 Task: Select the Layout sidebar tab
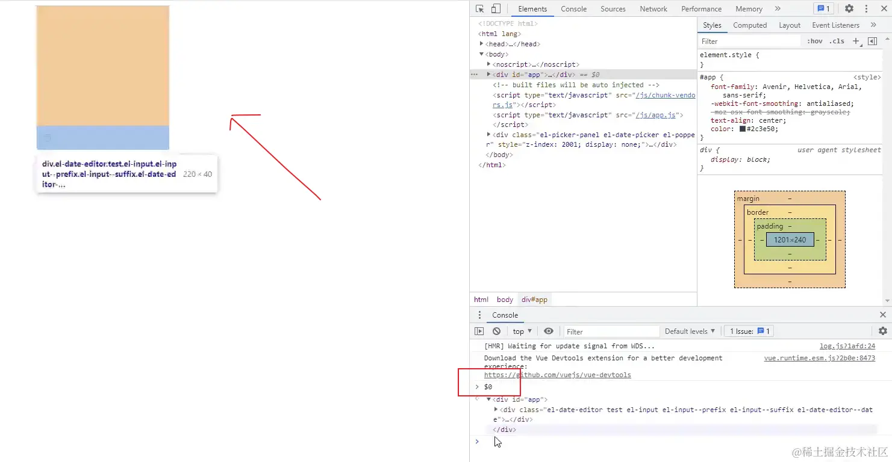pos(790,25)
